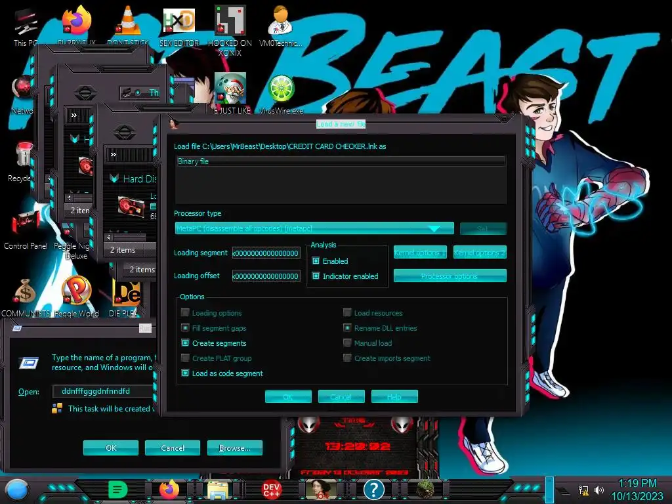Launch the SEX EDITOR HxD icon

(x=178, y=20)
